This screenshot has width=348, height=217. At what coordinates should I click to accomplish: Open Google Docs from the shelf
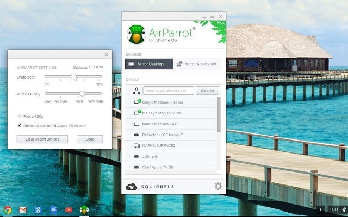point(53,209)
